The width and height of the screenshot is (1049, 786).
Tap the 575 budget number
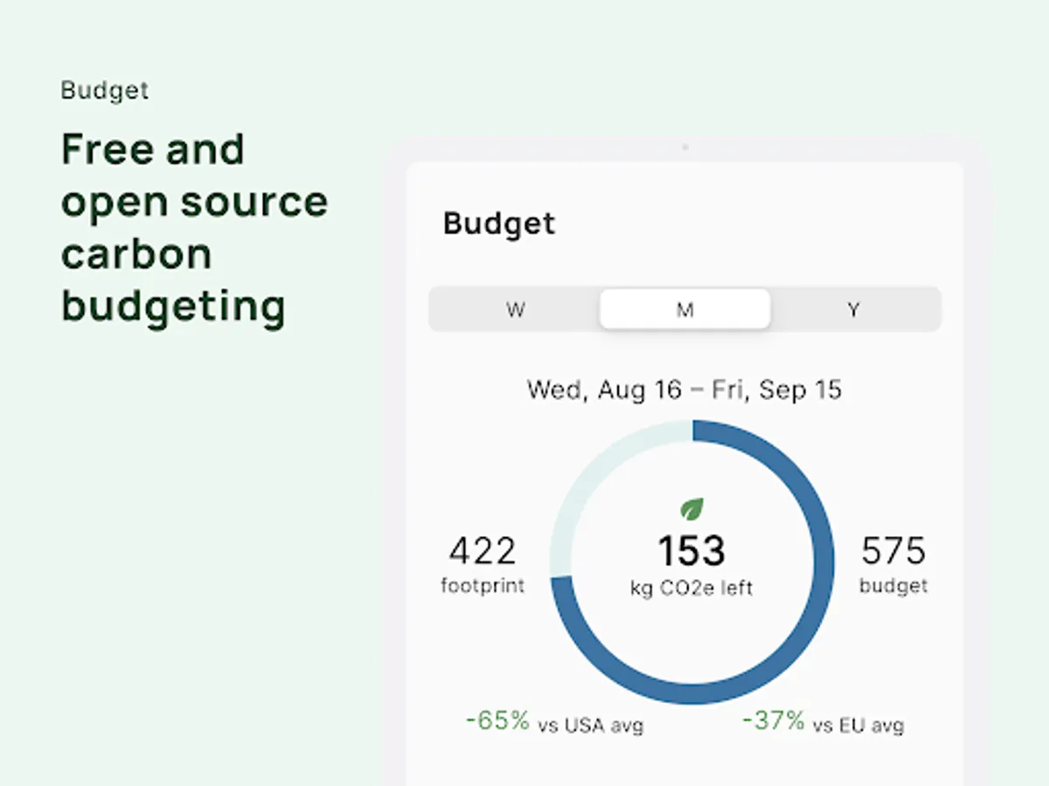[x=893, y=552]
